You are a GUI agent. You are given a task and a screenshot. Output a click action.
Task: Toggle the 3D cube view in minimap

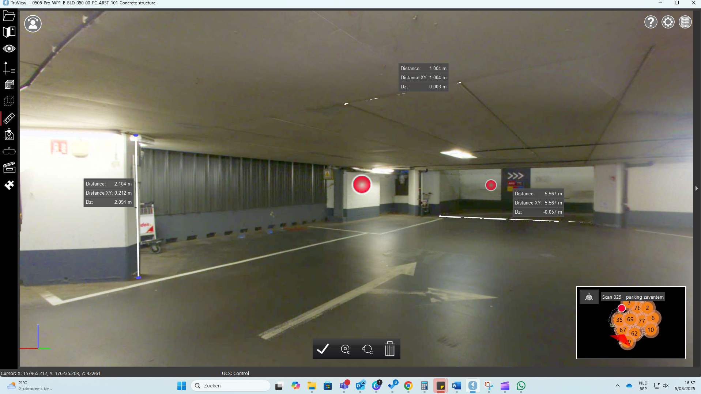pos(589,297)
